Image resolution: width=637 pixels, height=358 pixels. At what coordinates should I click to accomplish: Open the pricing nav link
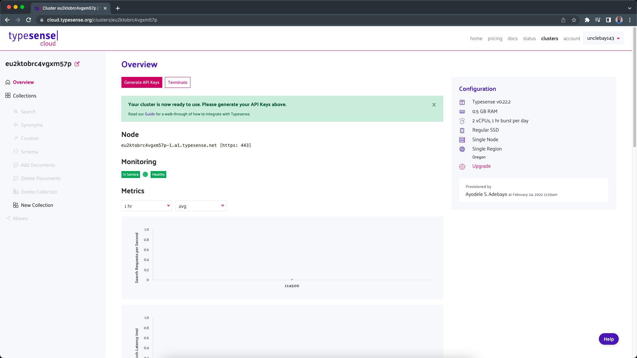pyautogui.click(x=495, y=38)
